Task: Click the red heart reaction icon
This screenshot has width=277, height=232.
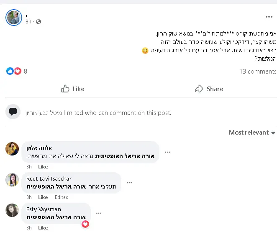Action: [18, 71]
